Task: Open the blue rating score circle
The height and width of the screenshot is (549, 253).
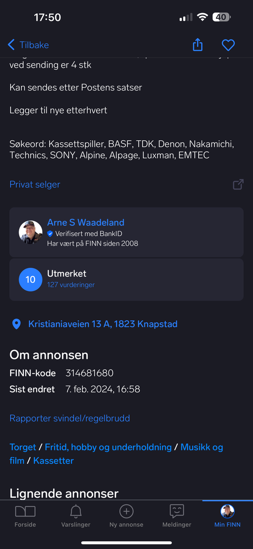Action: [x=31, y=280]
